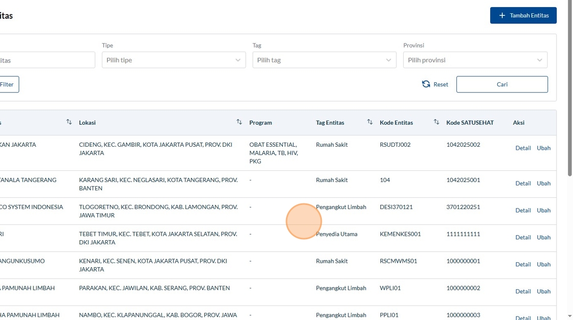Open Detail for entity RSUDTJ002
Image resolution: width=573 pixels, height=320 pixels.
click(523, 148)
